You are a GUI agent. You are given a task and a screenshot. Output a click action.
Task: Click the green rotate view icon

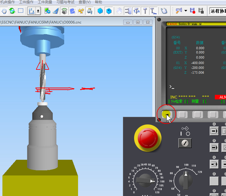click(x=12, y=11)
